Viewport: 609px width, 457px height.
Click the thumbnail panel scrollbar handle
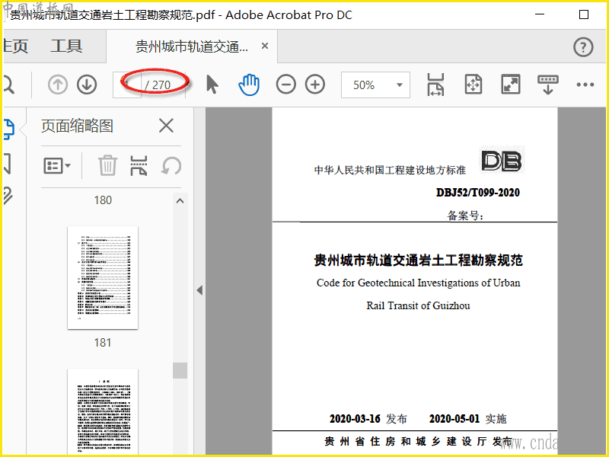click(180, 370)
